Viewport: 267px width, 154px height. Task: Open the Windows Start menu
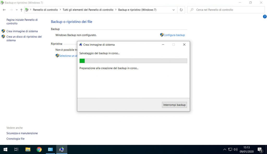(x=5, y=150)
